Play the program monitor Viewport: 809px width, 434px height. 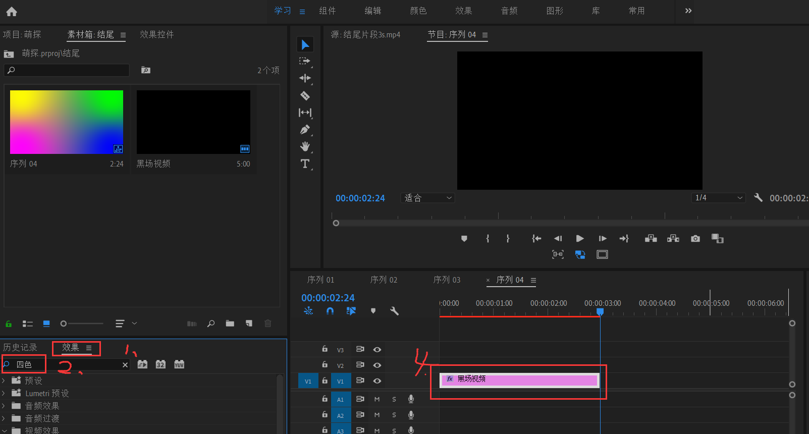click(580, 239)
